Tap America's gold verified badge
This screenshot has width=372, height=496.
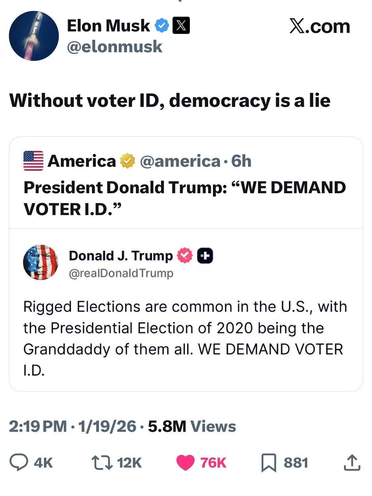pos(127,161)
